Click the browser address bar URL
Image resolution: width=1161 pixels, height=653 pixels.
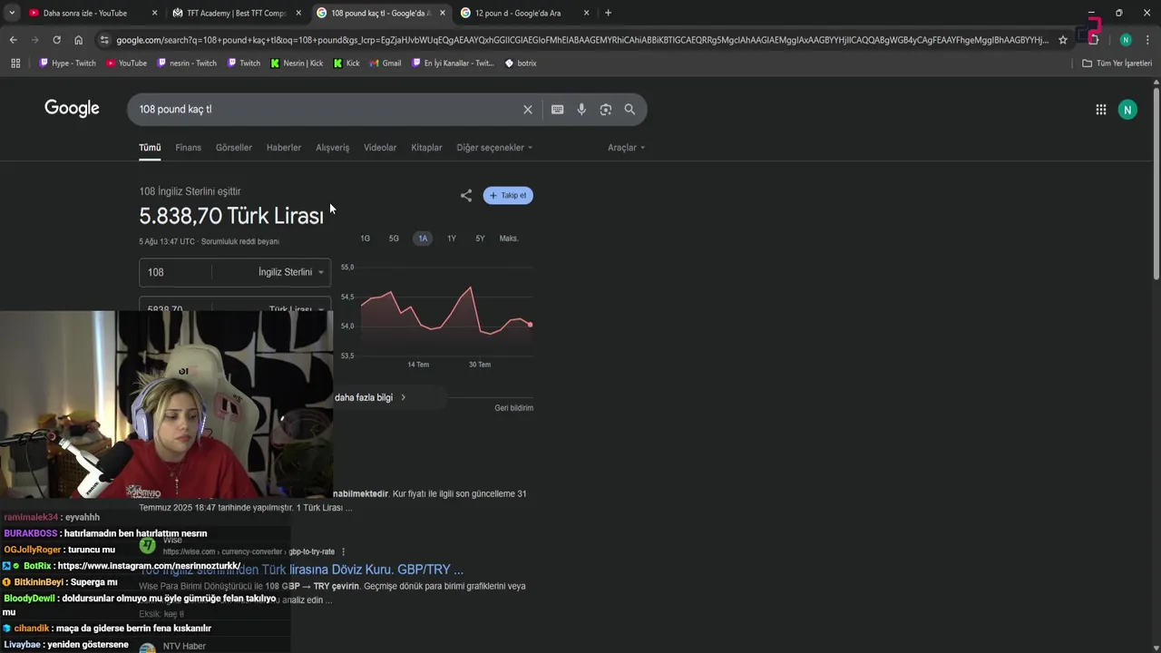coord(580,40)
